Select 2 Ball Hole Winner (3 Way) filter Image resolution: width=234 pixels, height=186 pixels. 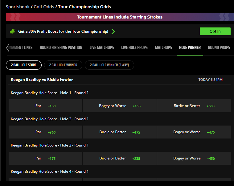click(109, 65)
